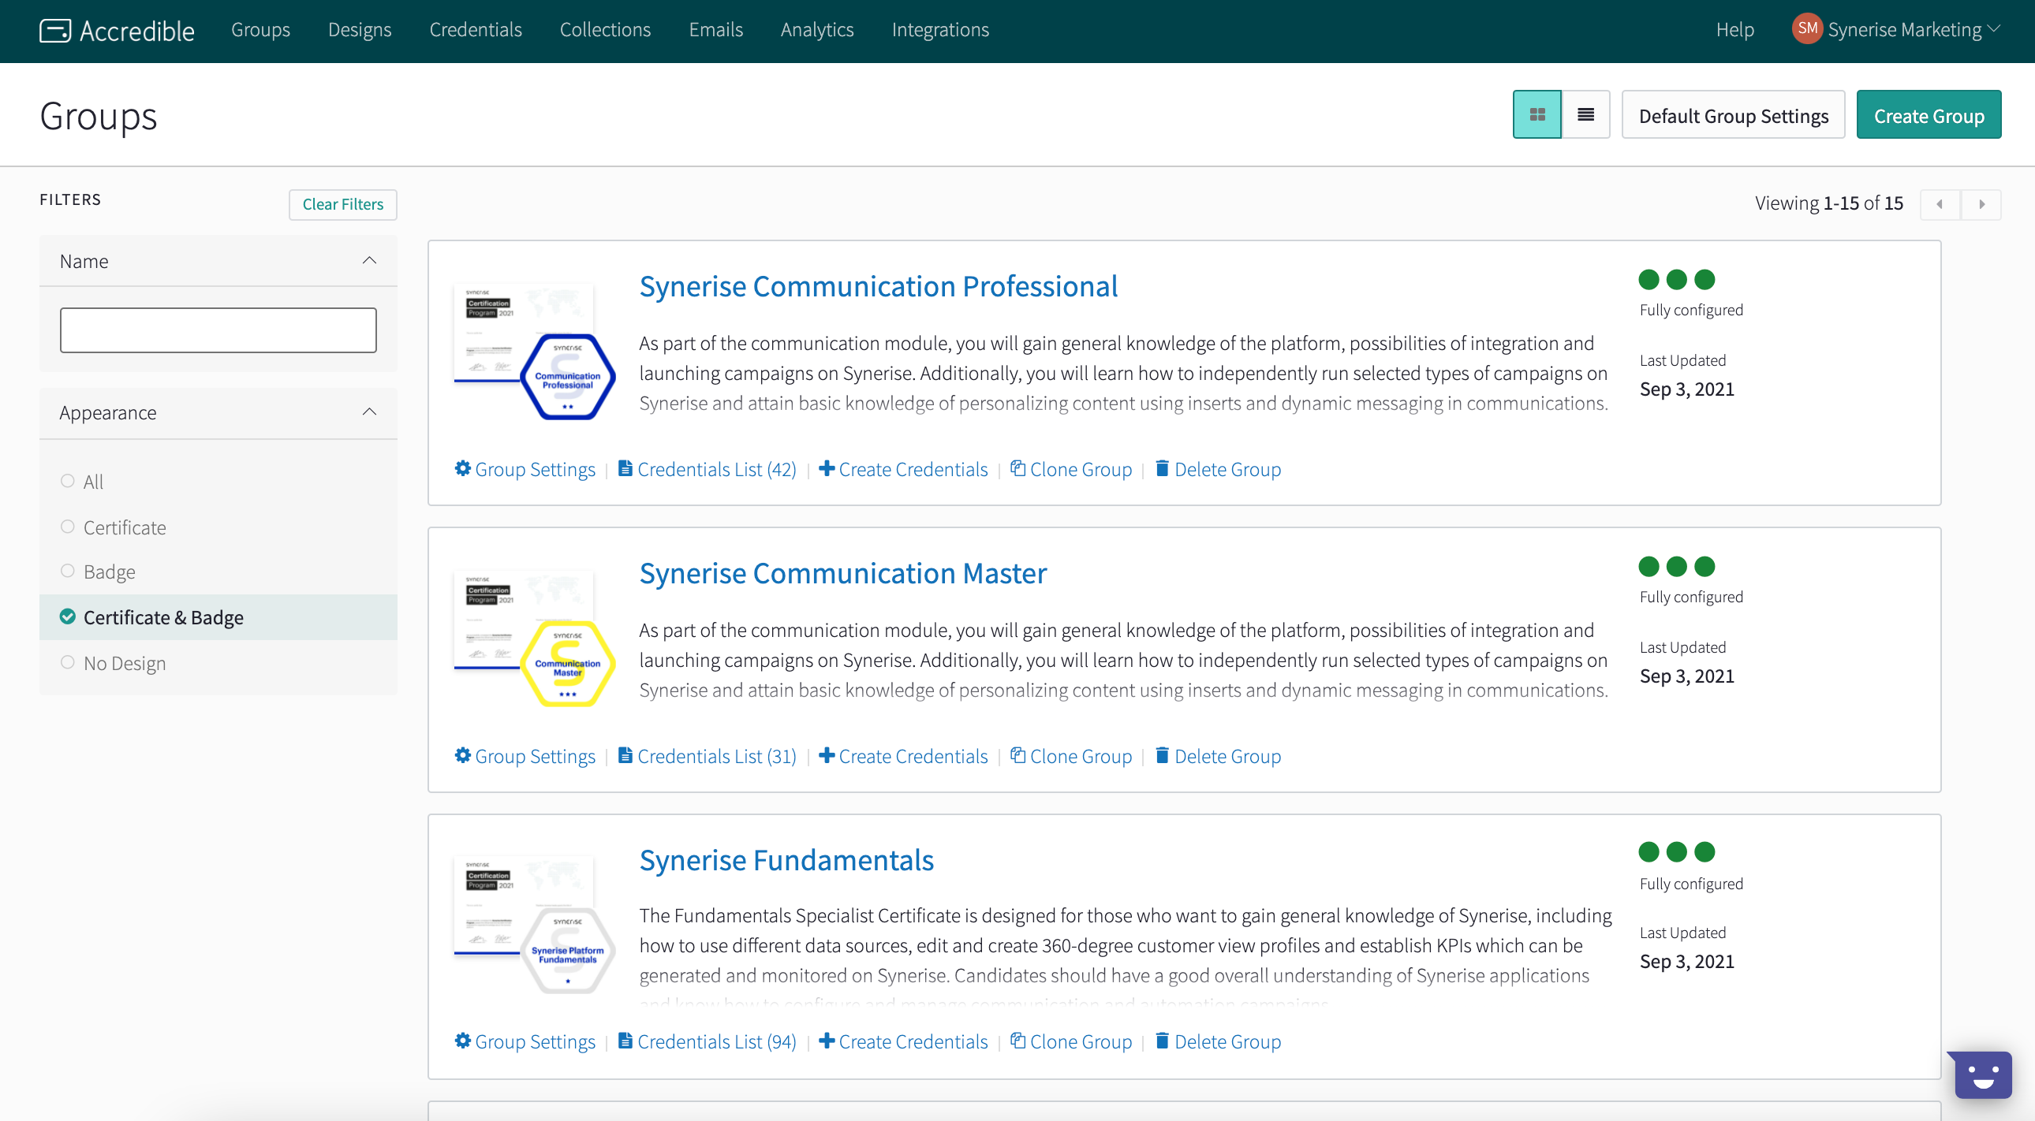This screenshot has height=1121, width=2035.
Task: Switch to list view layout icon
Action: point(1585,115)
